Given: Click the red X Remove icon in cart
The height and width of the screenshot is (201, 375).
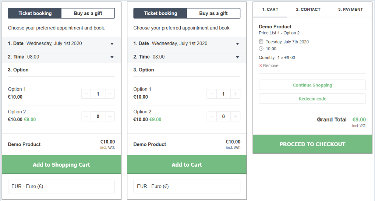Looking at the screenshot, I should (261, 65).
